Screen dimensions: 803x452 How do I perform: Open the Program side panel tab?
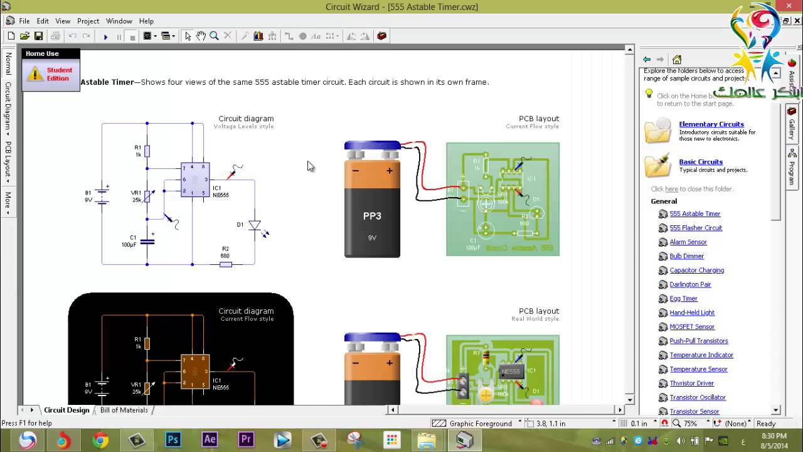[792, 166]
